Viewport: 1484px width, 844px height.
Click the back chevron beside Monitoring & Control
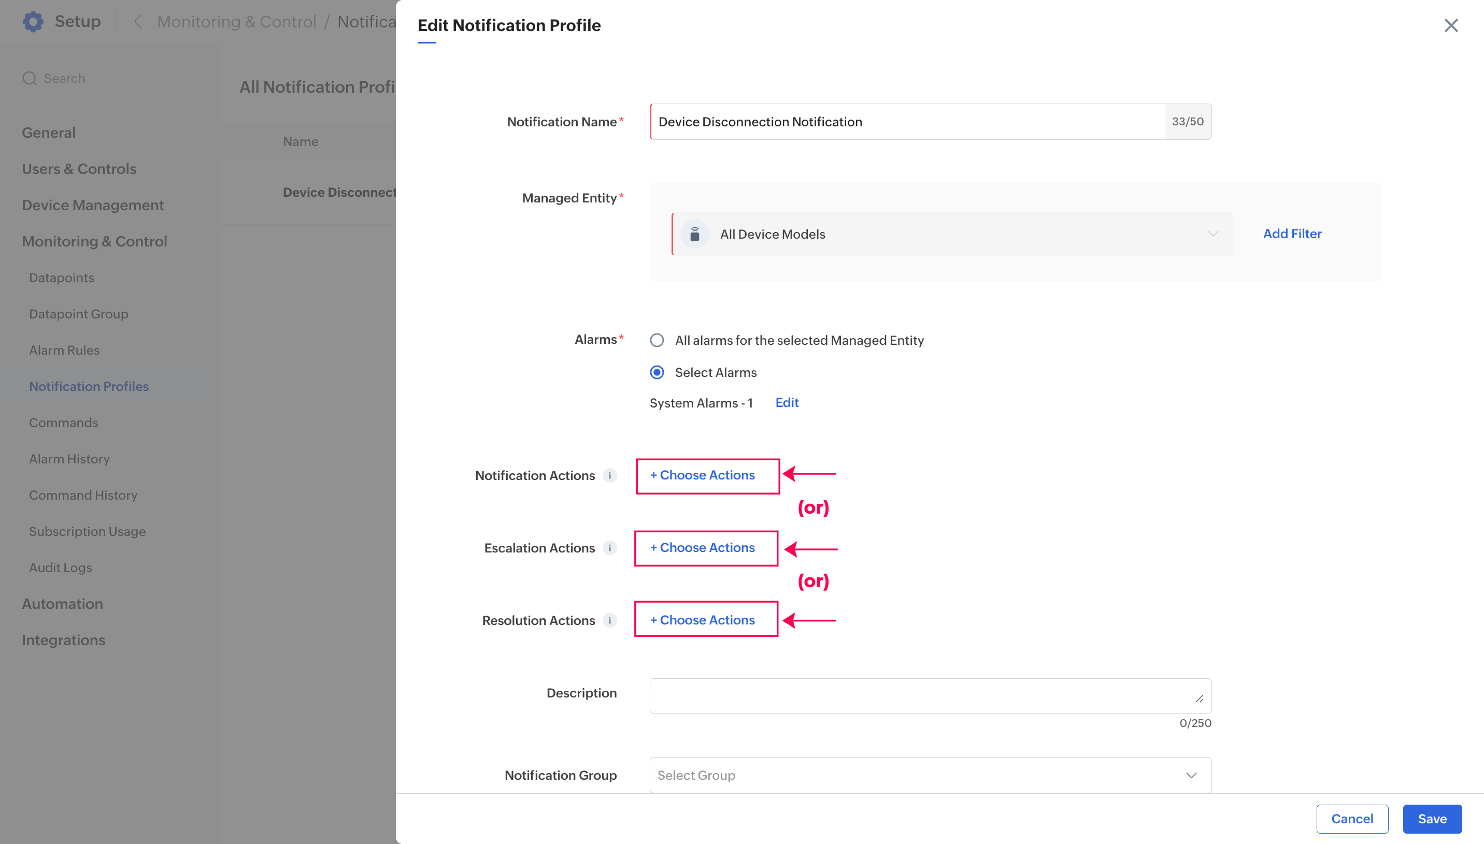point(138,21)
